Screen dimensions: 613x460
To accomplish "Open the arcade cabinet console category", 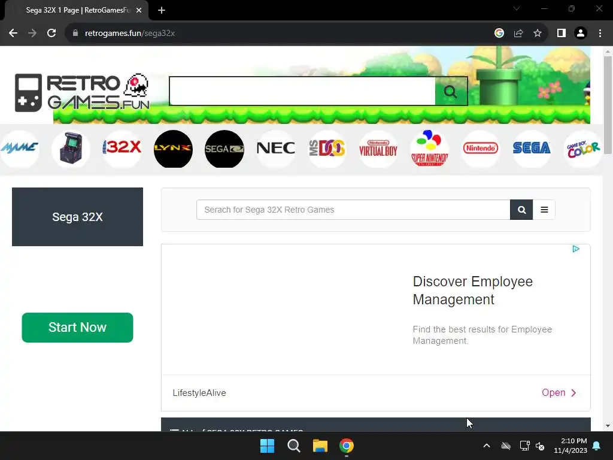I will click(71, 149).
